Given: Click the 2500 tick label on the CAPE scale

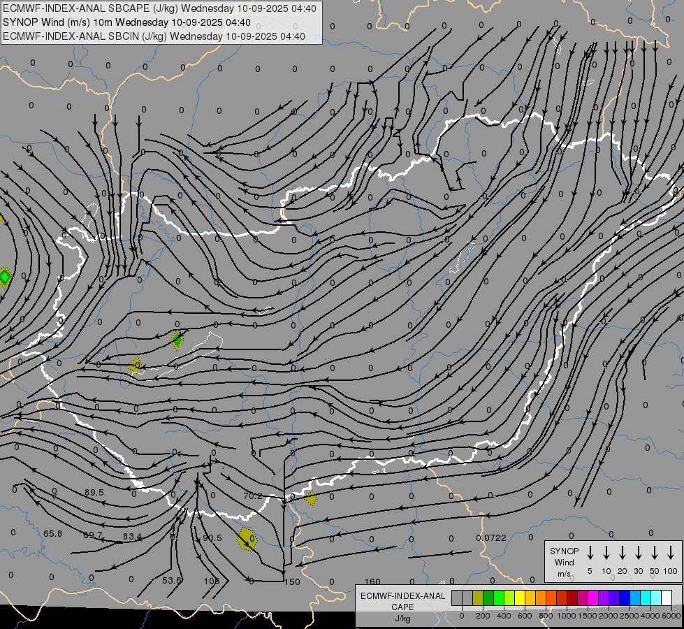Looking at the screenshot, I should [x=630, y=616].
